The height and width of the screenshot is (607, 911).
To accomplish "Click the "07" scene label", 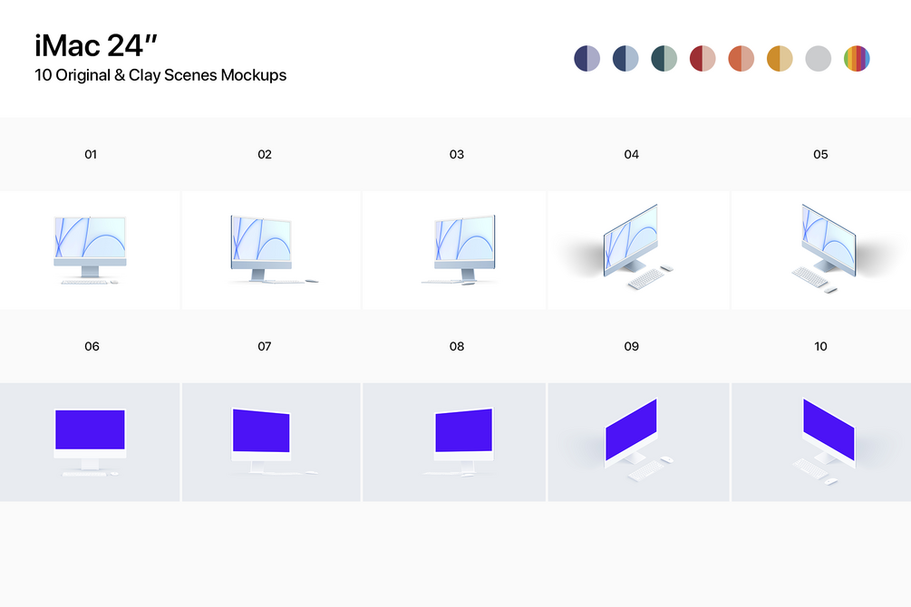I will [x=265, y=347].
